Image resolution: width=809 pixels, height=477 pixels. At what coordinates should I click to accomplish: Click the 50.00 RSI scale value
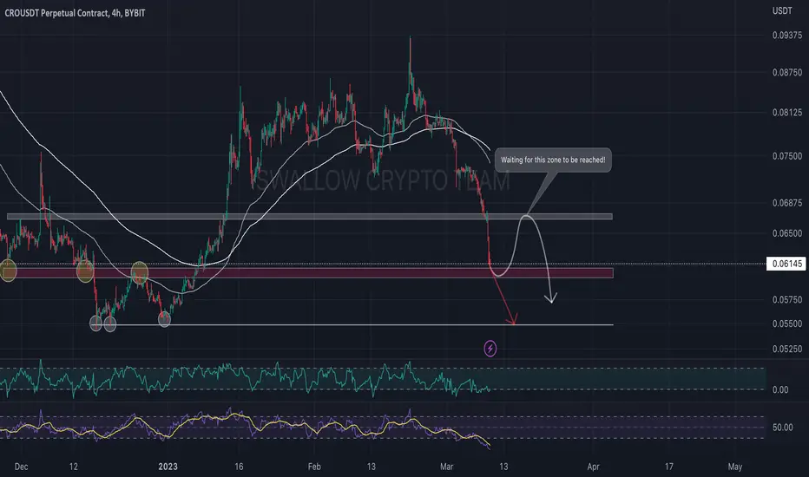pos(782,428)
